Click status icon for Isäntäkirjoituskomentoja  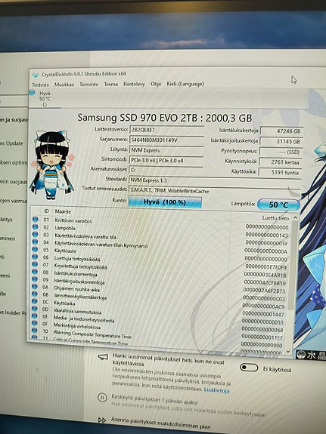35,279
